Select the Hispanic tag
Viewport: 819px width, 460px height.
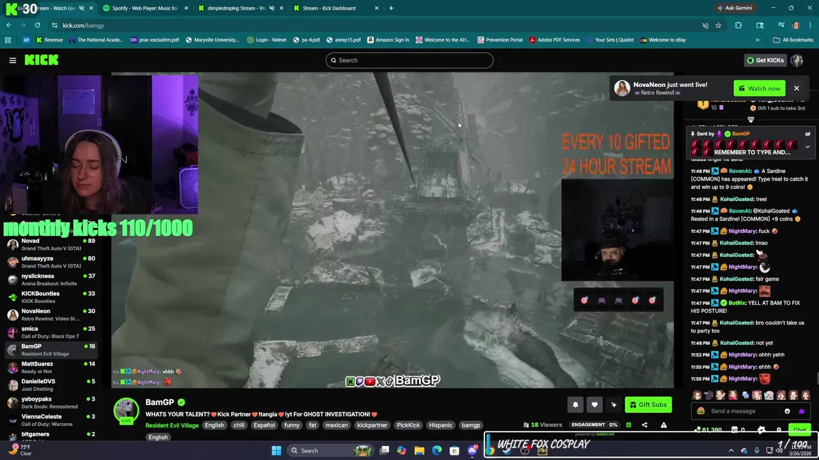440,425
